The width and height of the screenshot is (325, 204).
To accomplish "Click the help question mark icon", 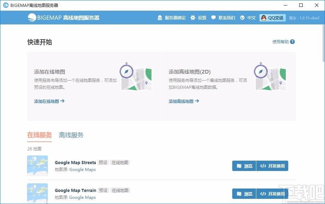I will (292, 42).
